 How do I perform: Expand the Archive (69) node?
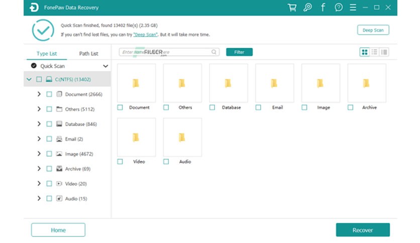click(x=39, y=169)
